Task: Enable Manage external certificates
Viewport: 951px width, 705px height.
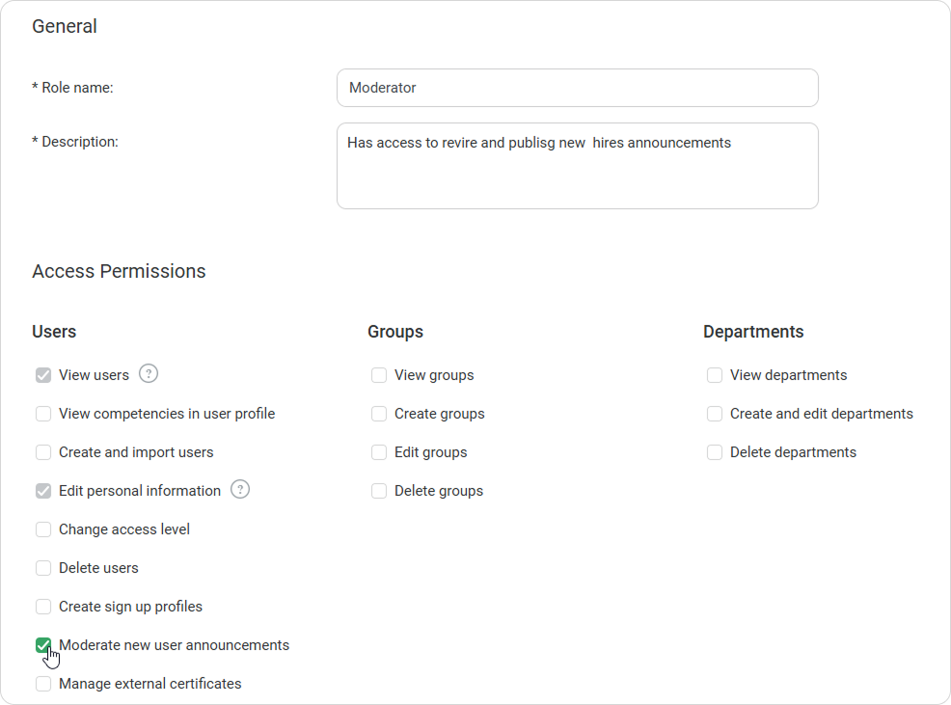Action: coord(43,684)
